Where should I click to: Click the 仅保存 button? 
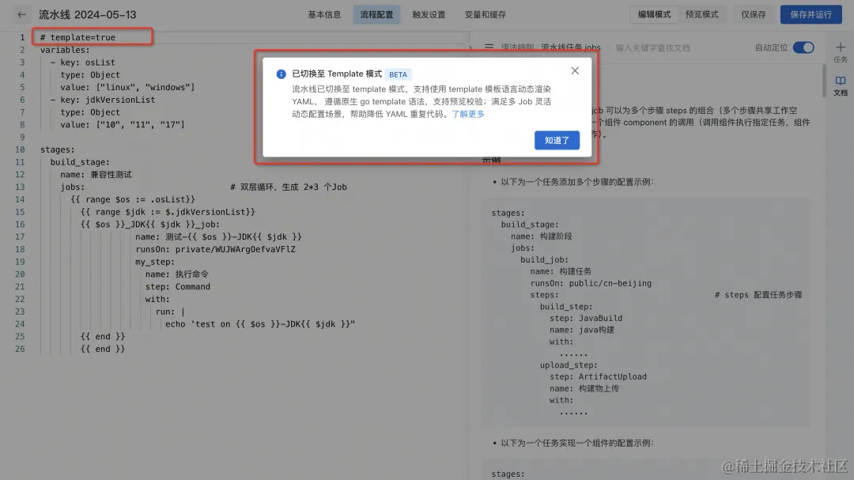coord(754,15)
